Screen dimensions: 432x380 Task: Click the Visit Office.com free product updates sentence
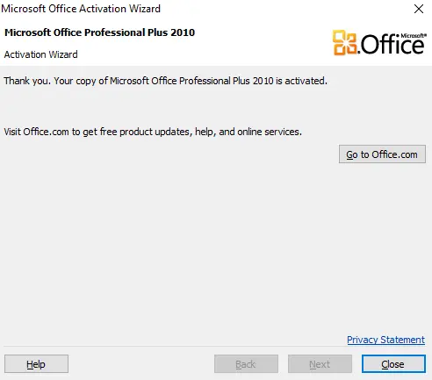153,132
